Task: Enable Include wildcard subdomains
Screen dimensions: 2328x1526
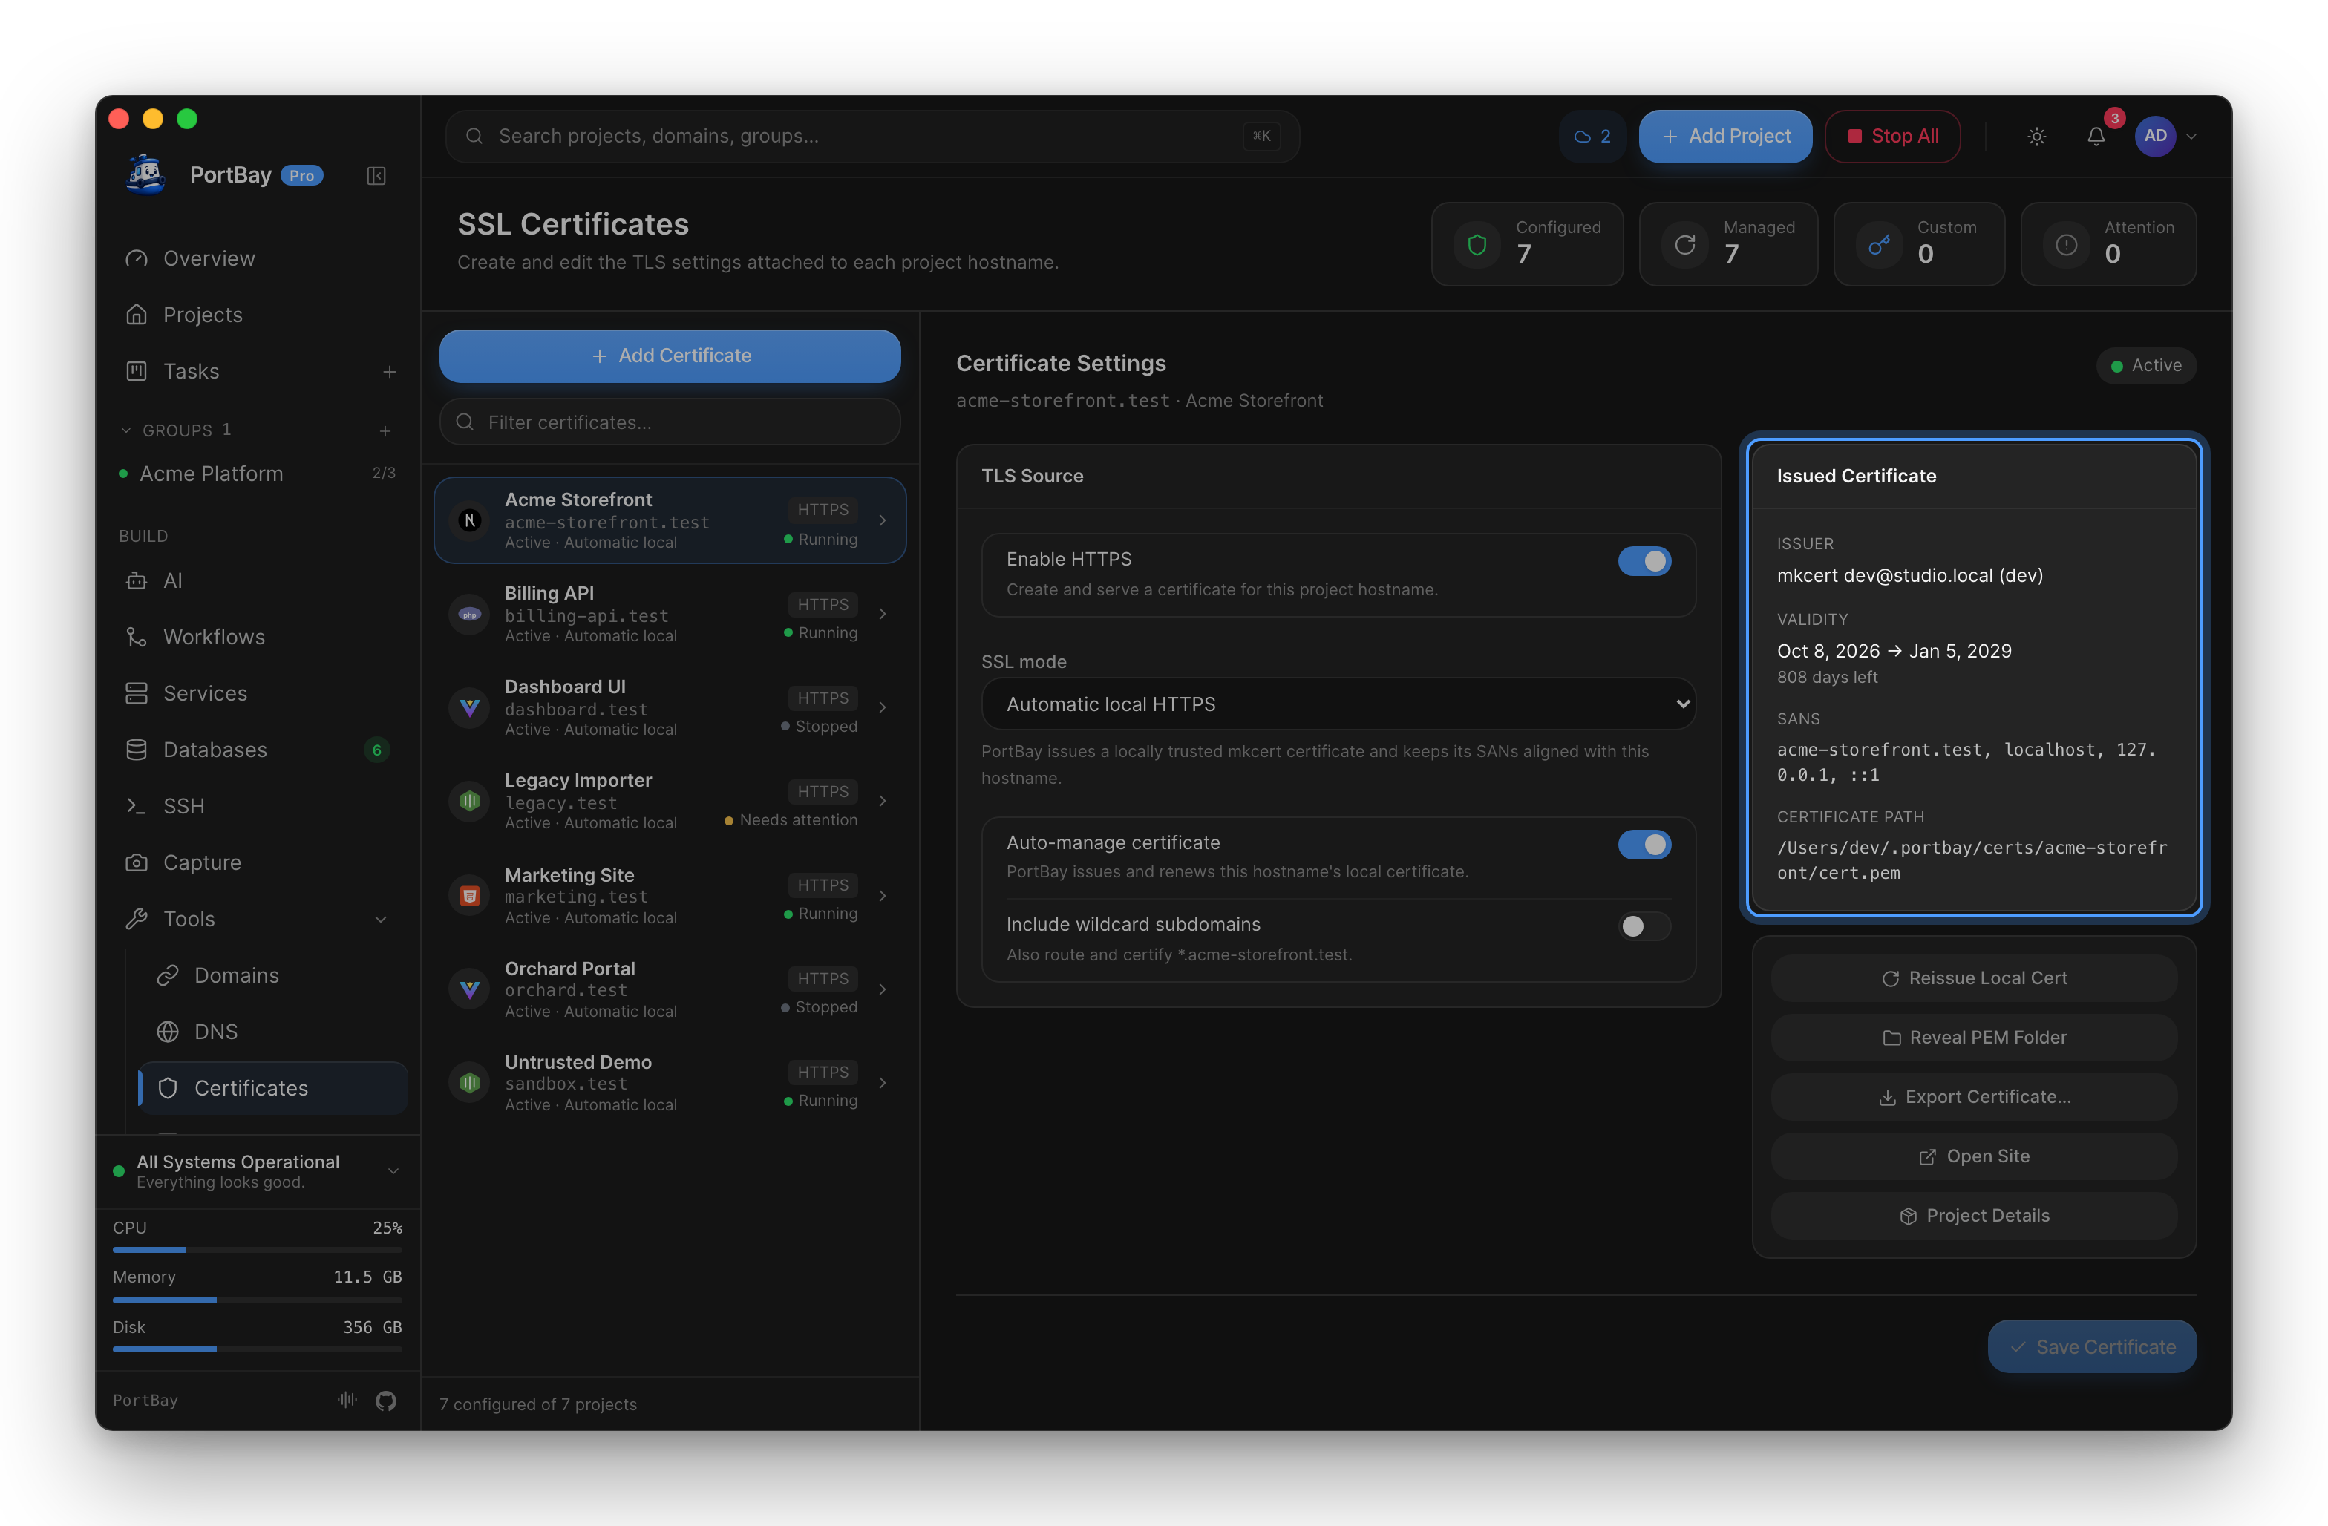Action: (x=1644, y=926)
